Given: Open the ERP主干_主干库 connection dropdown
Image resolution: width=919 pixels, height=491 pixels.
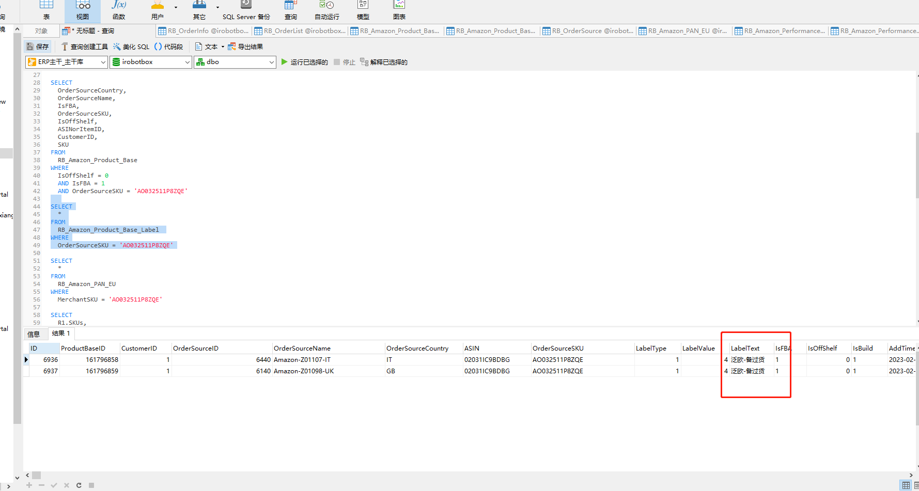Looking at the screenshot, I should 67,62.
